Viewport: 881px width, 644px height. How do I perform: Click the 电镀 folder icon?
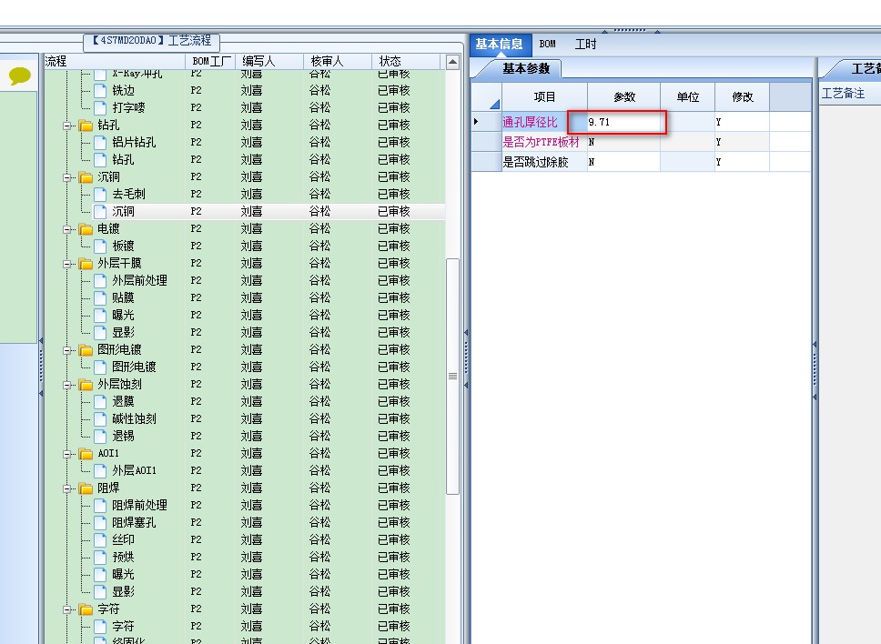pos(86,229)
